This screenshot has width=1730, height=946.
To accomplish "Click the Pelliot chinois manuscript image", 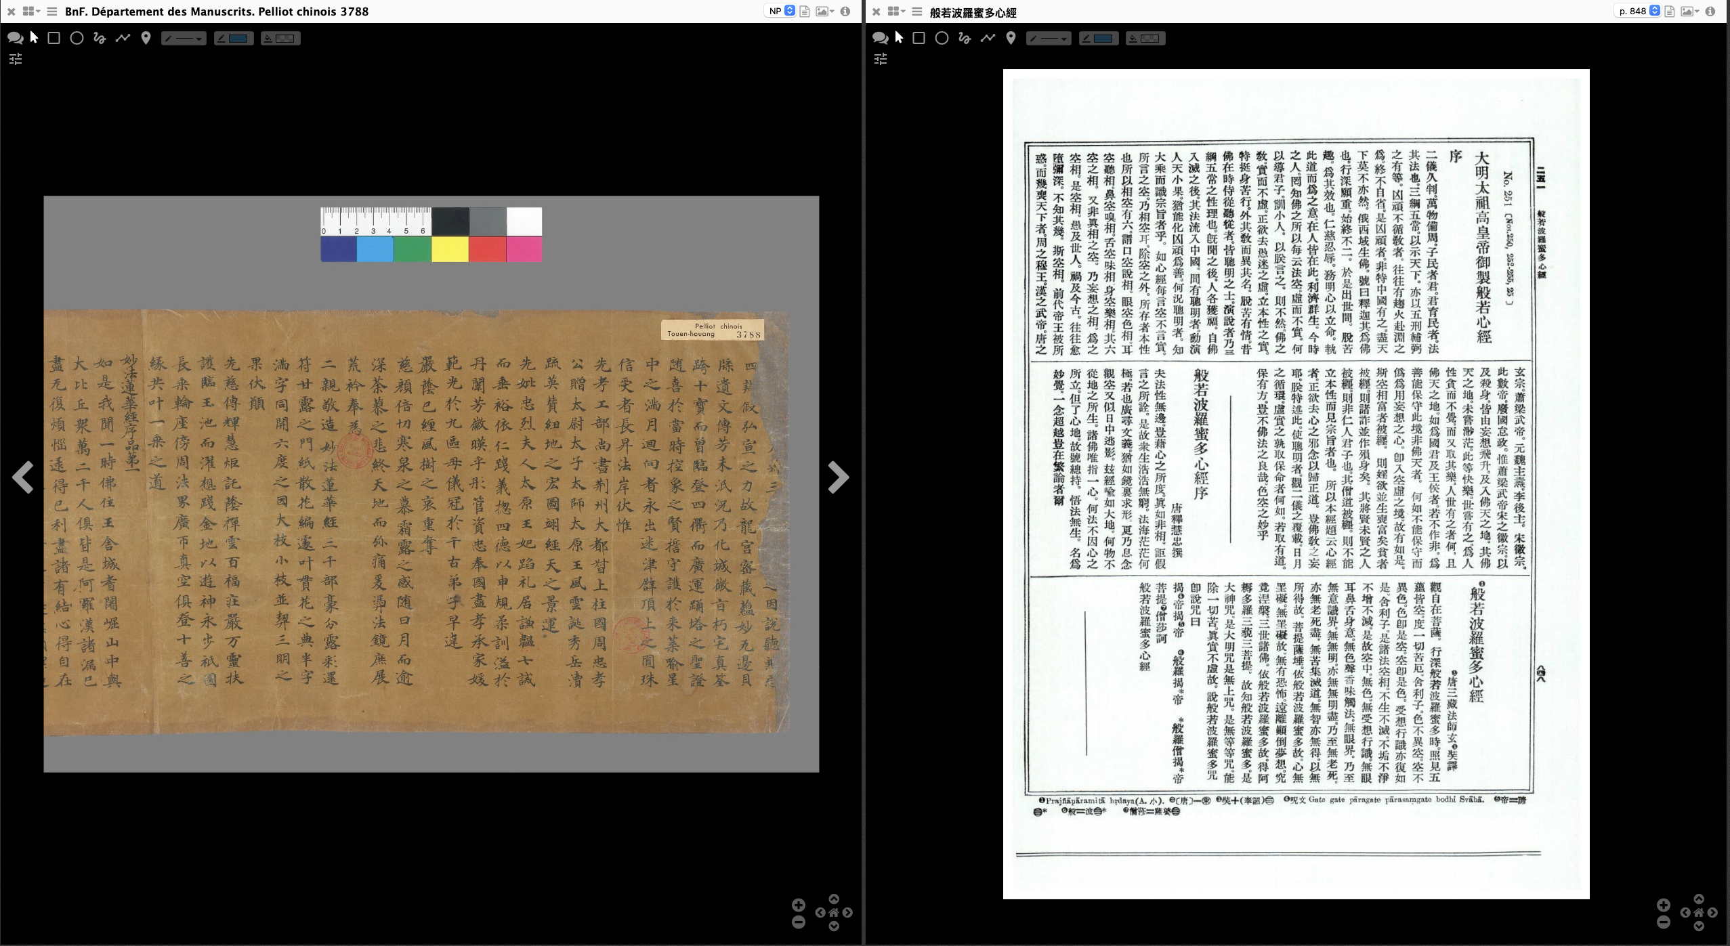I will pyautogui.click(x=431, y=484).
